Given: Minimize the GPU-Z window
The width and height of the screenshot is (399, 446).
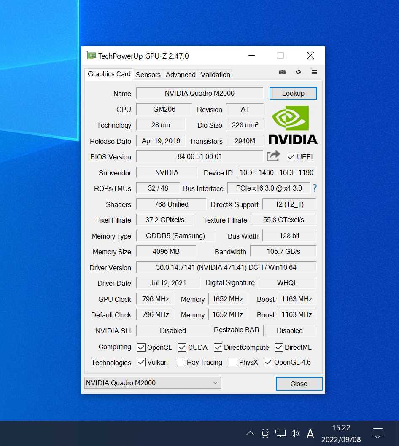Looking at the screenshot, I should tap(251, 56).
